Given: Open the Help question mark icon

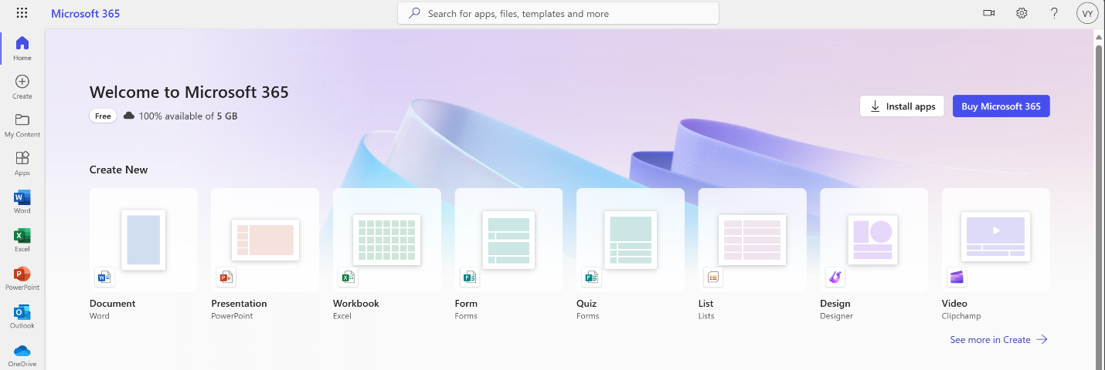Looking at the screenshot, I should click(1054, 13).
